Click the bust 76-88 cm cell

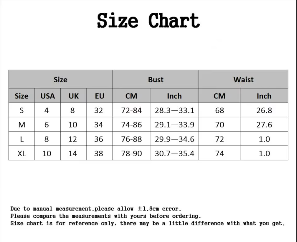131,139
